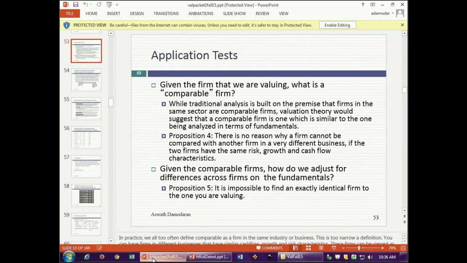Switch to the relval2atest.ppt taskbar window

point(209,257)
